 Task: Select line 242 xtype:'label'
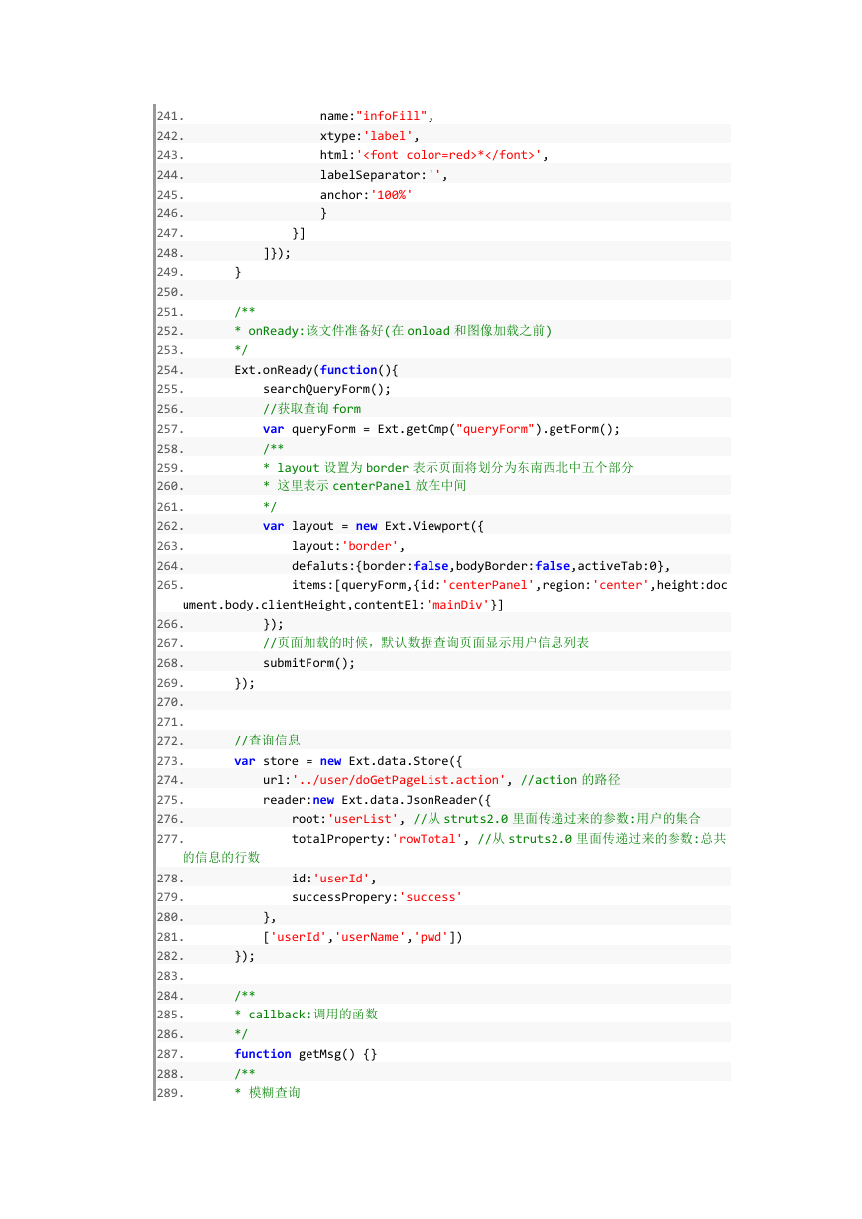pyautogui.click(x=369, y=136)
